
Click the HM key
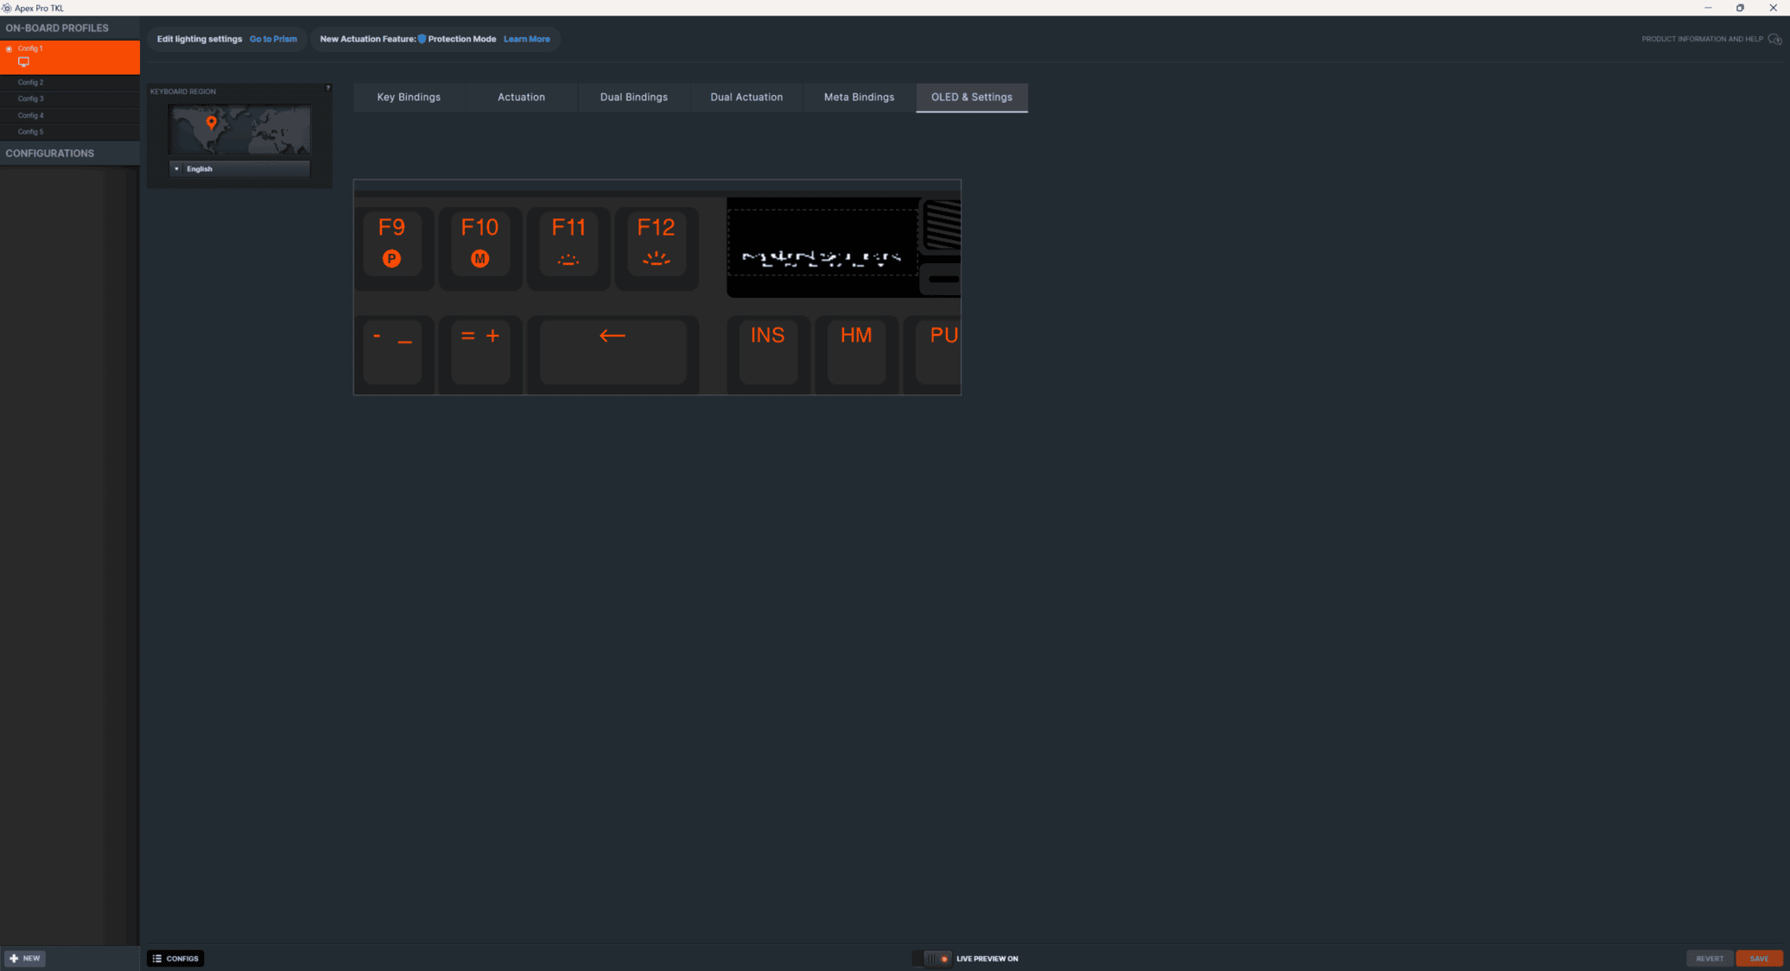[x=856, y=354]
